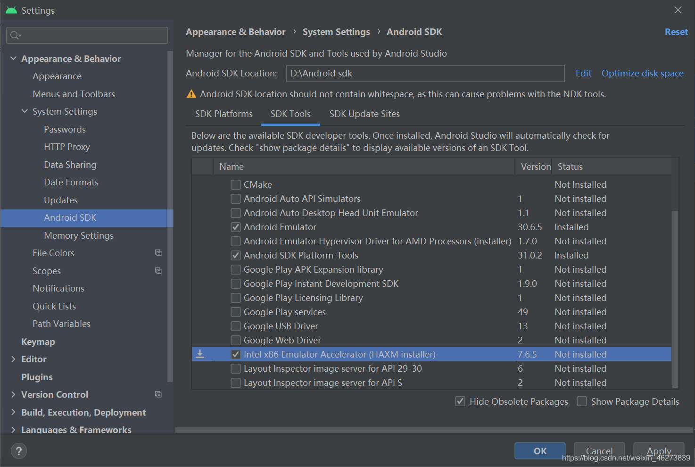Open Notifications settings page

point(58,288)
